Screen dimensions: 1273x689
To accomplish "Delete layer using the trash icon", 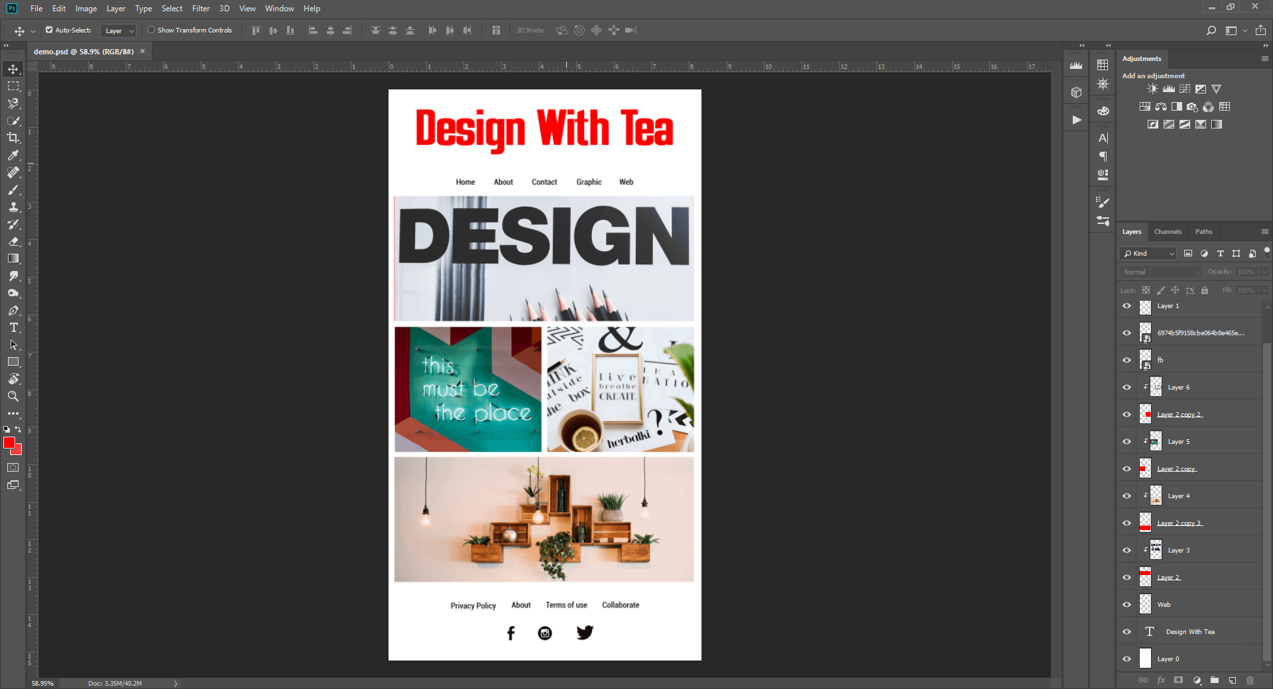I will pyautogui.click(x=1250, y=680).
